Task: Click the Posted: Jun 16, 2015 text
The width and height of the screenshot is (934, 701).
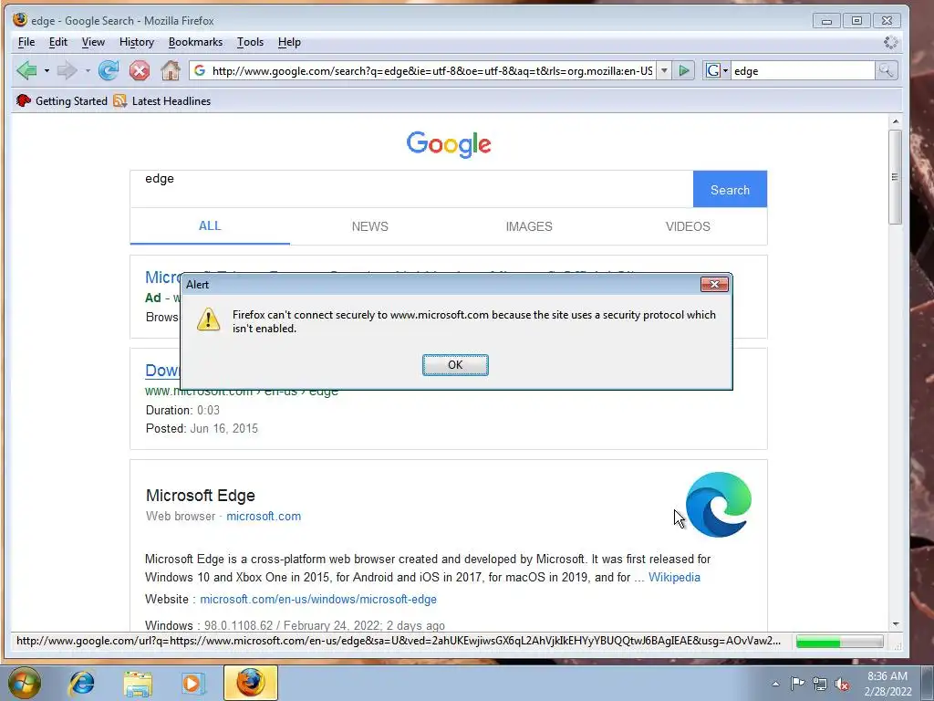Action: point(202,429)
